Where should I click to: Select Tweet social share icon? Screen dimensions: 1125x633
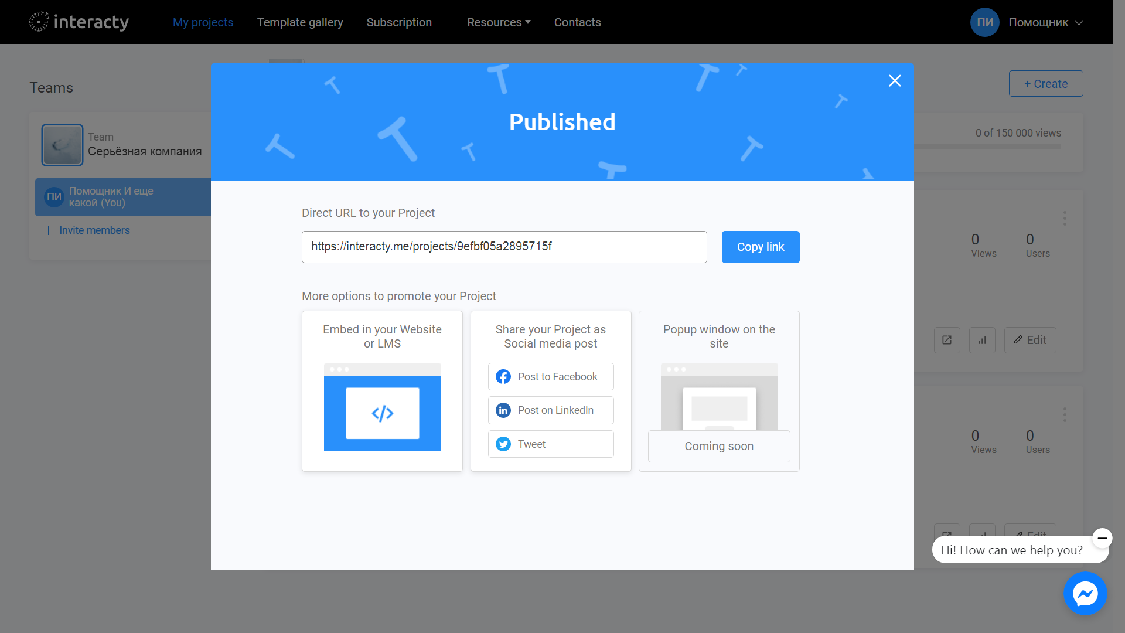pyautogui.click(x=504, y=444)
